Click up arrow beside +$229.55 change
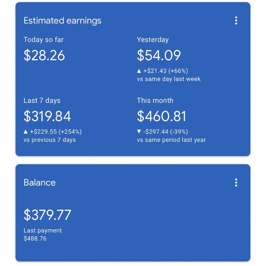The image size is (266, 266). (x=26, y=132)
